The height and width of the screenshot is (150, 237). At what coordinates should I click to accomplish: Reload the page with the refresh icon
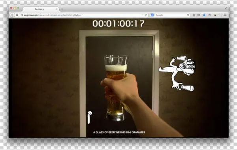tap(146, 15)
